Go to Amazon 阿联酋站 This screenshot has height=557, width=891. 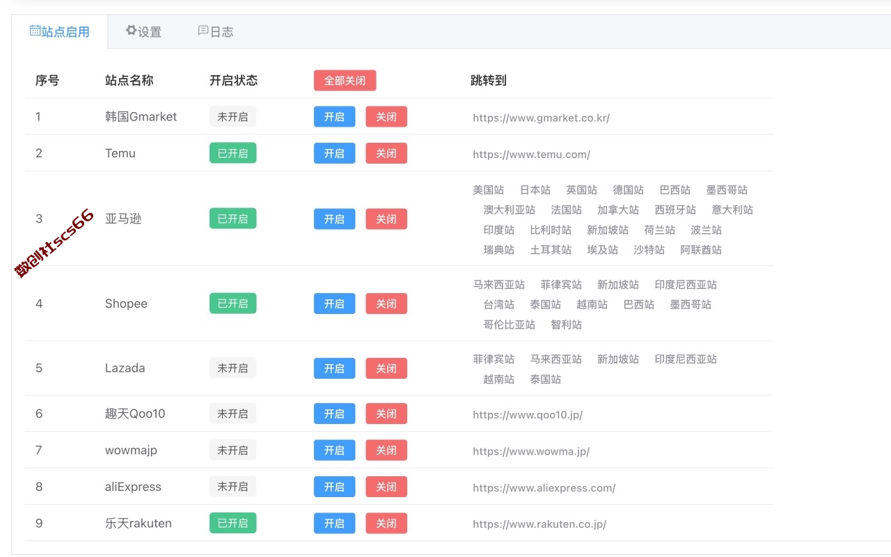click(701, 249)
